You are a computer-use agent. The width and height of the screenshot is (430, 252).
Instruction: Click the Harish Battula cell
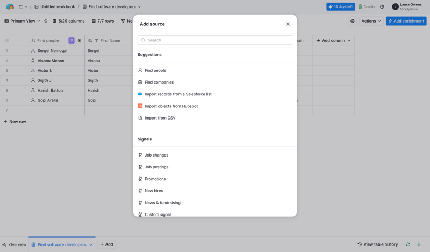(x=56, y=90)
